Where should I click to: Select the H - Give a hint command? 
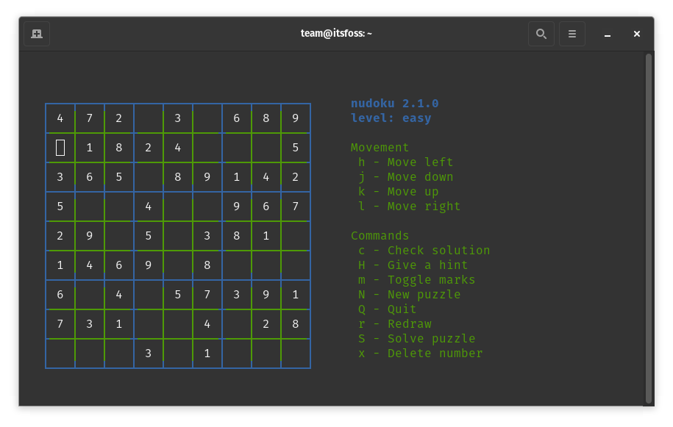[x=413, y=265]
